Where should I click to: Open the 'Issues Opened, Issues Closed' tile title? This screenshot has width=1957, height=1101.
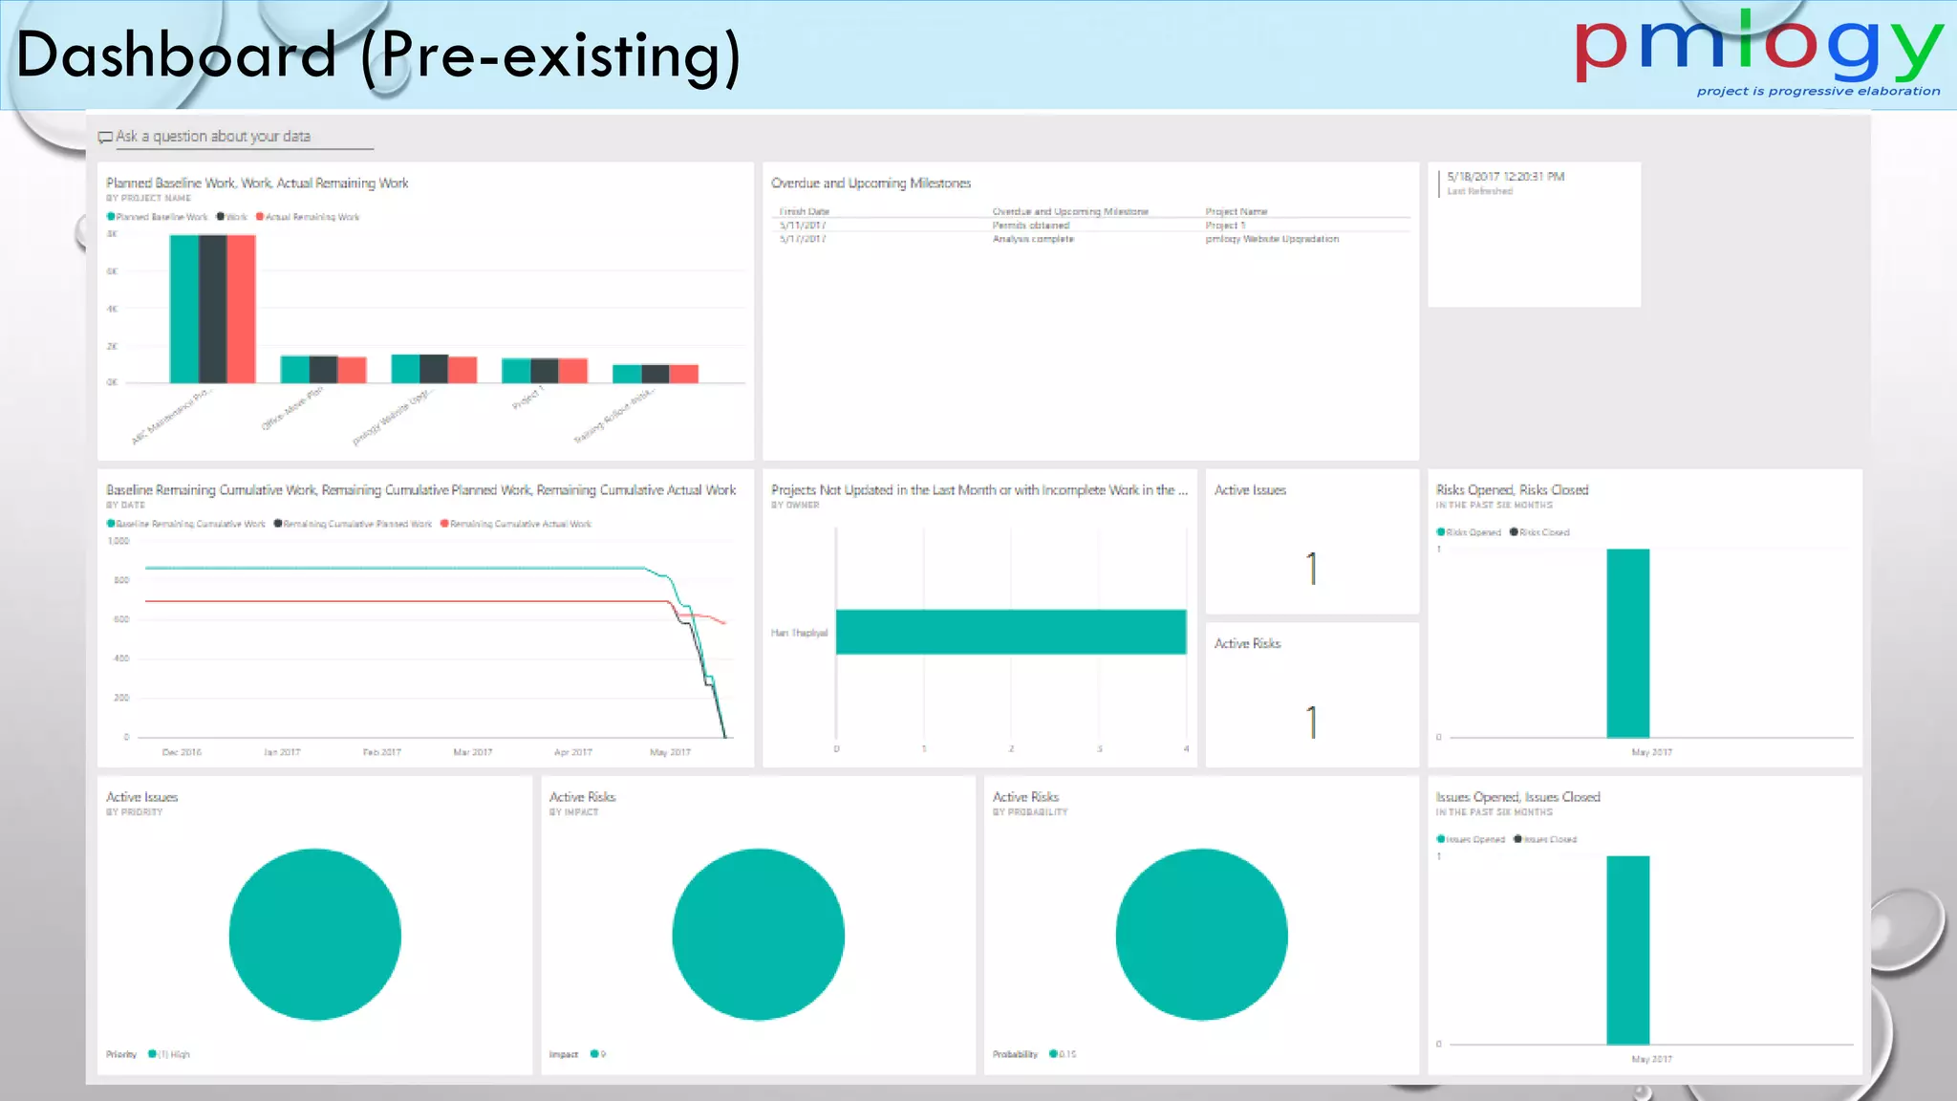tap(1517, 797)
